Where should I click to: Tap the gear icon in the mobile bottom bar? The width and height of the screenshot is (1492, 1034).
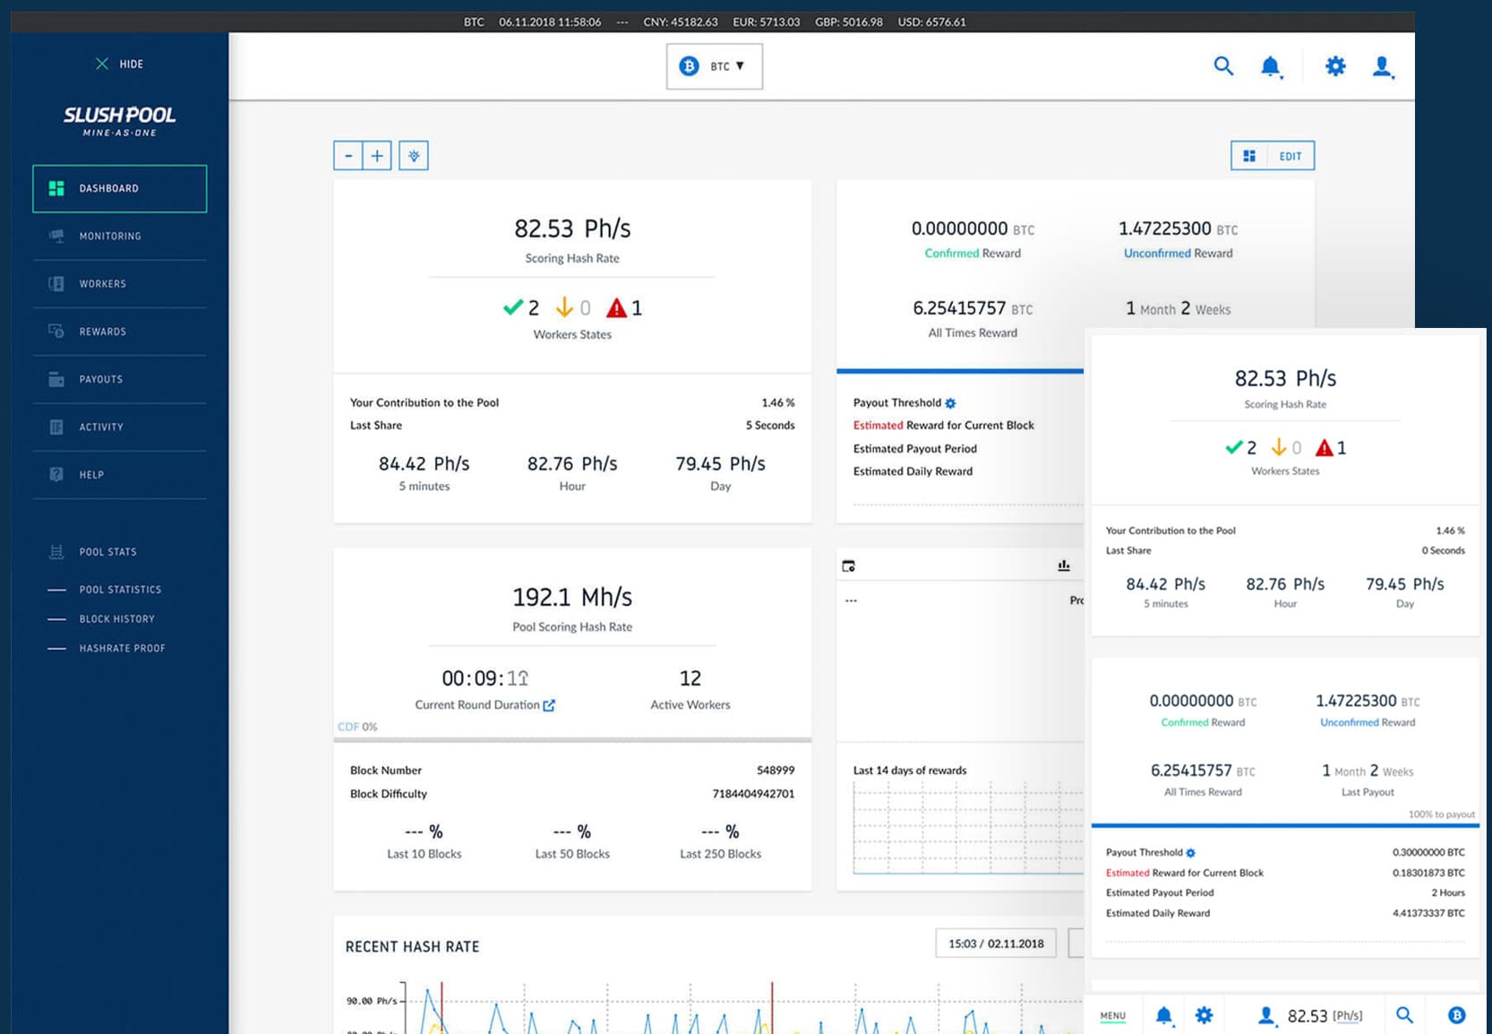1205,1015
